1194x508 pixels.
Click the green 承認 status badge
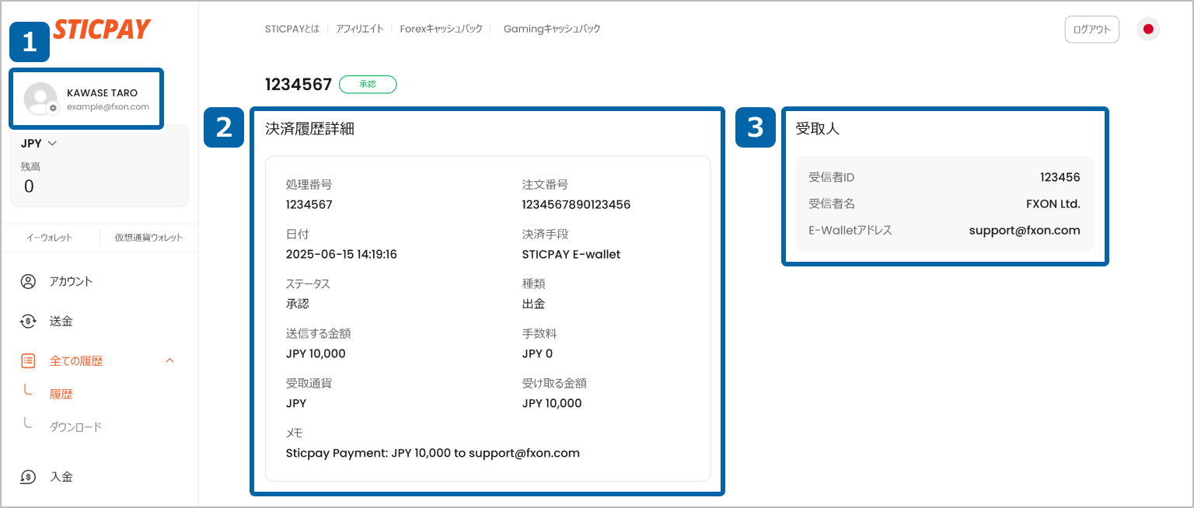point(368,84)
